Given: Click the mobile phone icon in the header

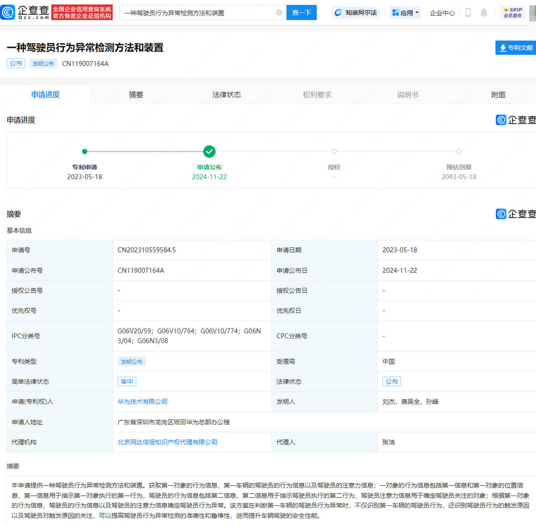Looking at the screenshot, I should coord(468,13).
